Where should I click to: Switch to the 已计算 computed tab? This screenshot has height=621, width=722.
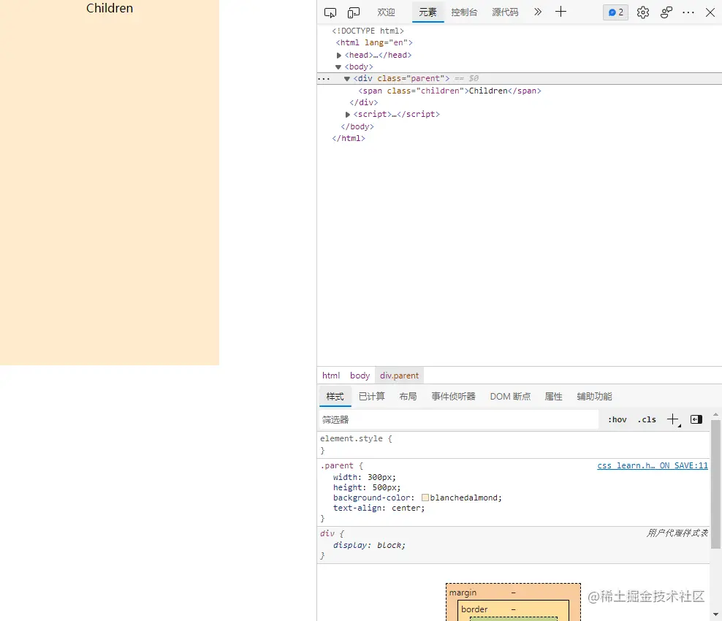371,397
